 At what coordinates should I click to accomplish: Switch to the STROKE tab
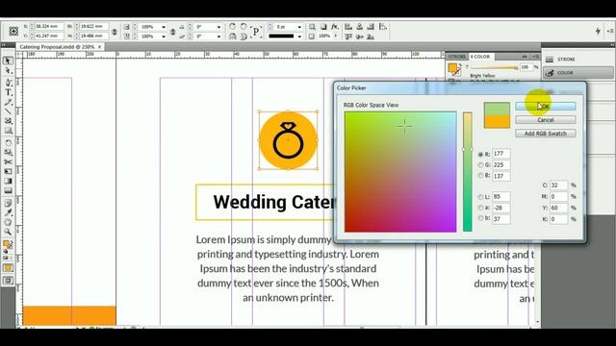(457, 57)
